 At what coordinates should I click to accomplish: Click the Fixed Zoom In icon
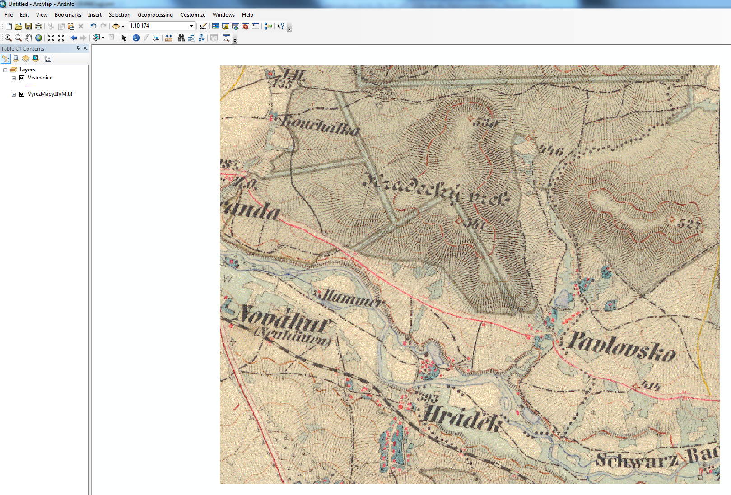click(x=51, y=38)
